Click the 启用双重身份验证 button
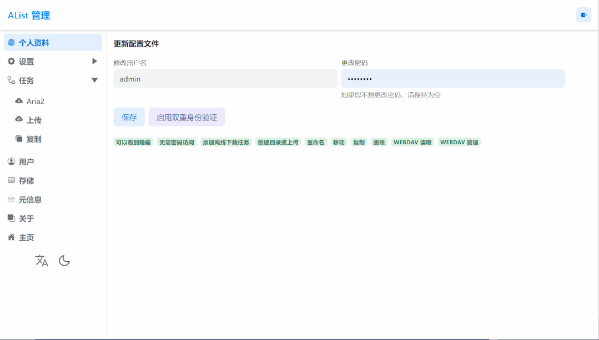Image resolution: width=599 pixels, height=340 pixels. pos(187,117)
